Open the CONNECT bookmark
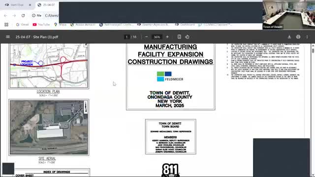Screen dimensions: 315x177 click(215, 25)
